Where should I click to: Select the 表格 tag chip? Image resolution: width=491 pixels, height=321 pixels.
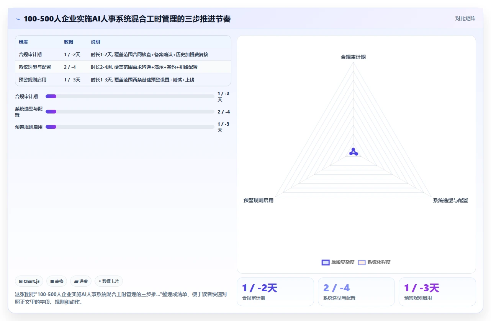(x=57, y=281)
